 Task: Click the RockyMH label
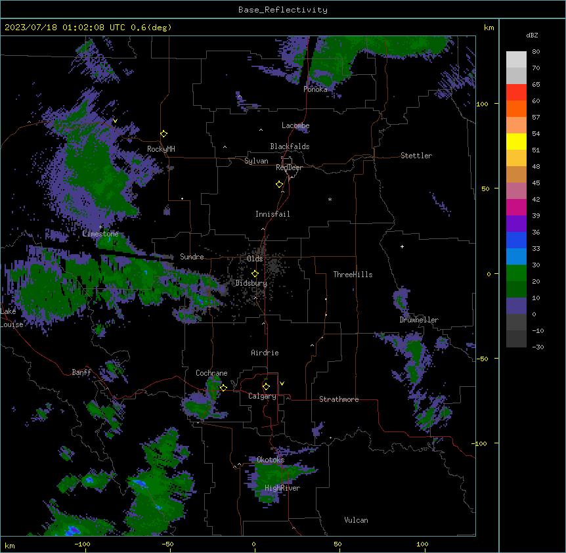(161, 149)
